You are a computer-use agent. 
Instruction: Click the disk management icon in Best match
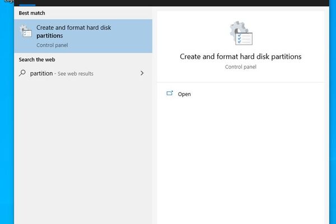pos(26,34)
